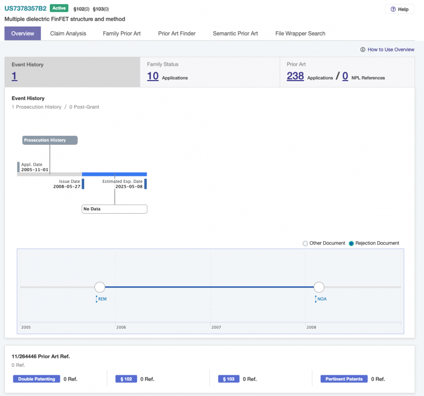Click the Active status badge
The height and width of the screenshot is (396, 424).
click(x=59, y=8)
